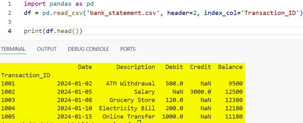The image size is (303, 123).
Task: Click 'Salary' description
Action: point(144,92)
